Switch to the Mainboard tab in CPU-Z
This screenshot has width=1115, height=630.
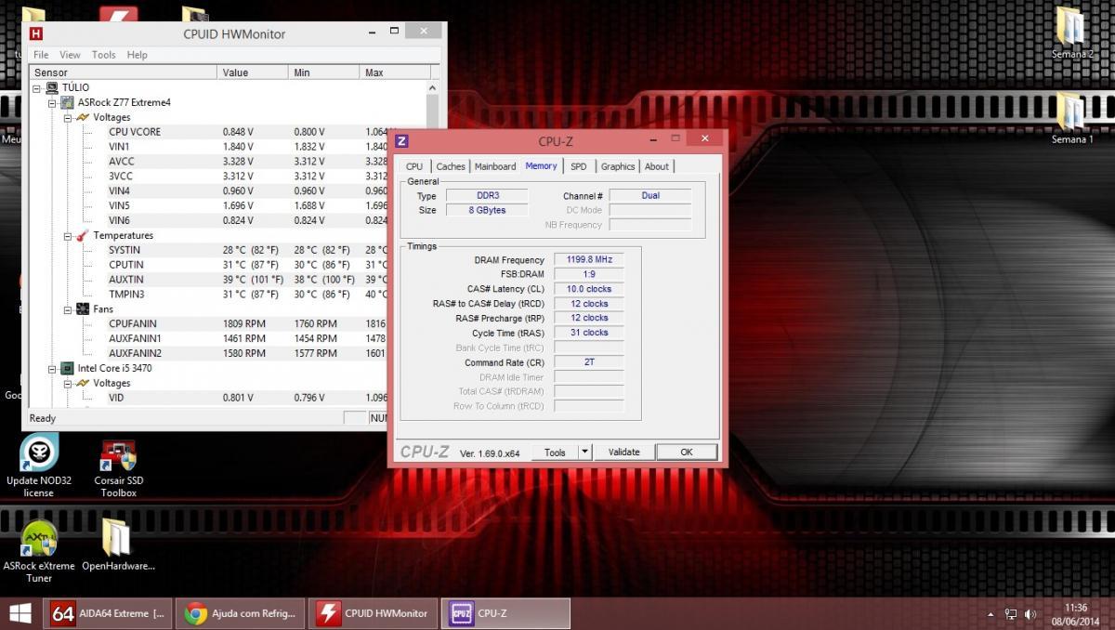pyautogui.click(x=495, y=166)
